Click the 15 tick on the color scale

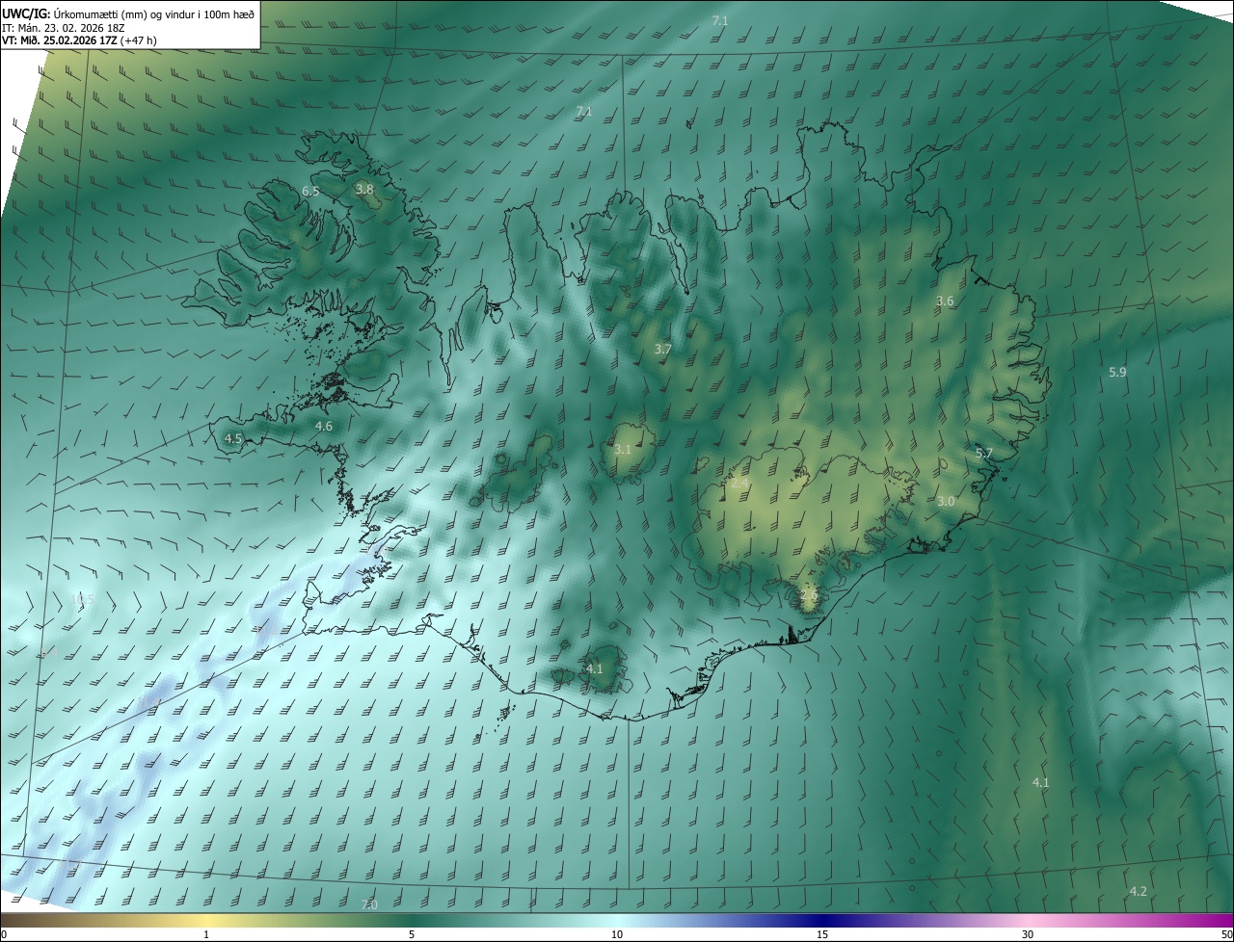(822, 934)
